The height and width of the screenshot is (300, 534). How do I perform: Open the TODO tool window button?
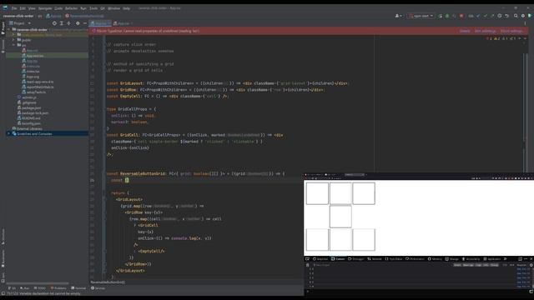40,288
